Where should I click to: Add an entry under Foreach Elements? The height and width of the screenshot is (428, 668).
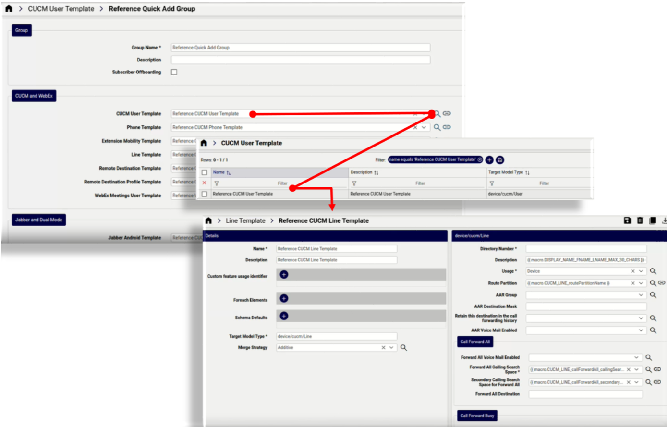(x=283, y=298)
